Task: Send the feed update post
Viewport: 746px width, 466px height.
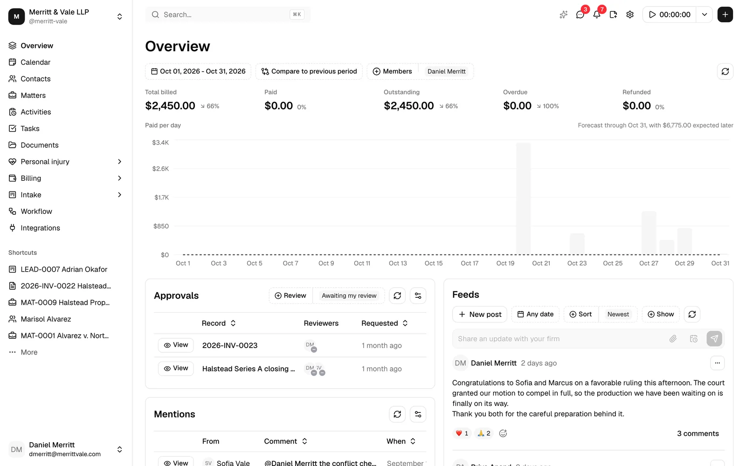Action: tap(714, 339)
